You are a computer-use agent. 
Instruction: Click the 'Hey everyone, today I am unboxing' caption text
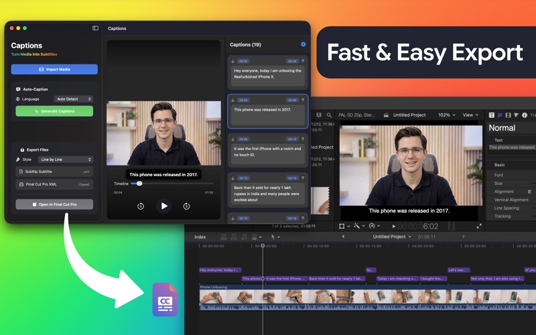[x=267, y=74]
